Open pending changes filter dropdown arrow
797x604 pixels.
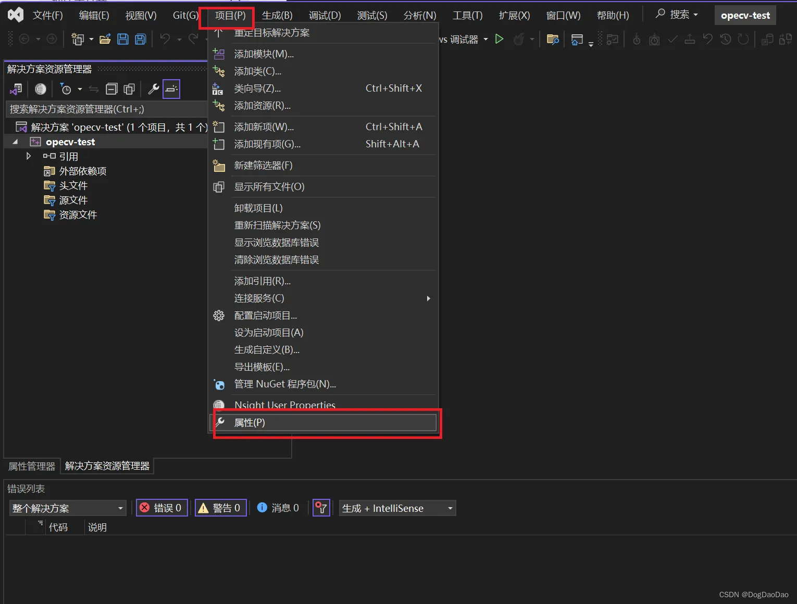pyautogui.click(x=80, y=89)
